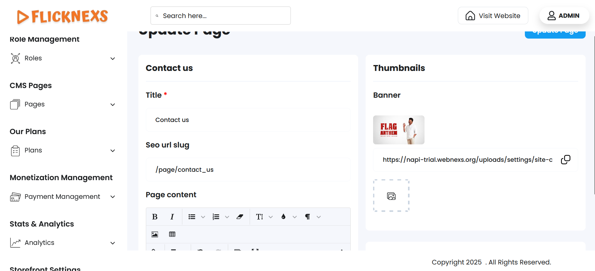Insert an image into page content
The image size is (595, 271).
155,234
